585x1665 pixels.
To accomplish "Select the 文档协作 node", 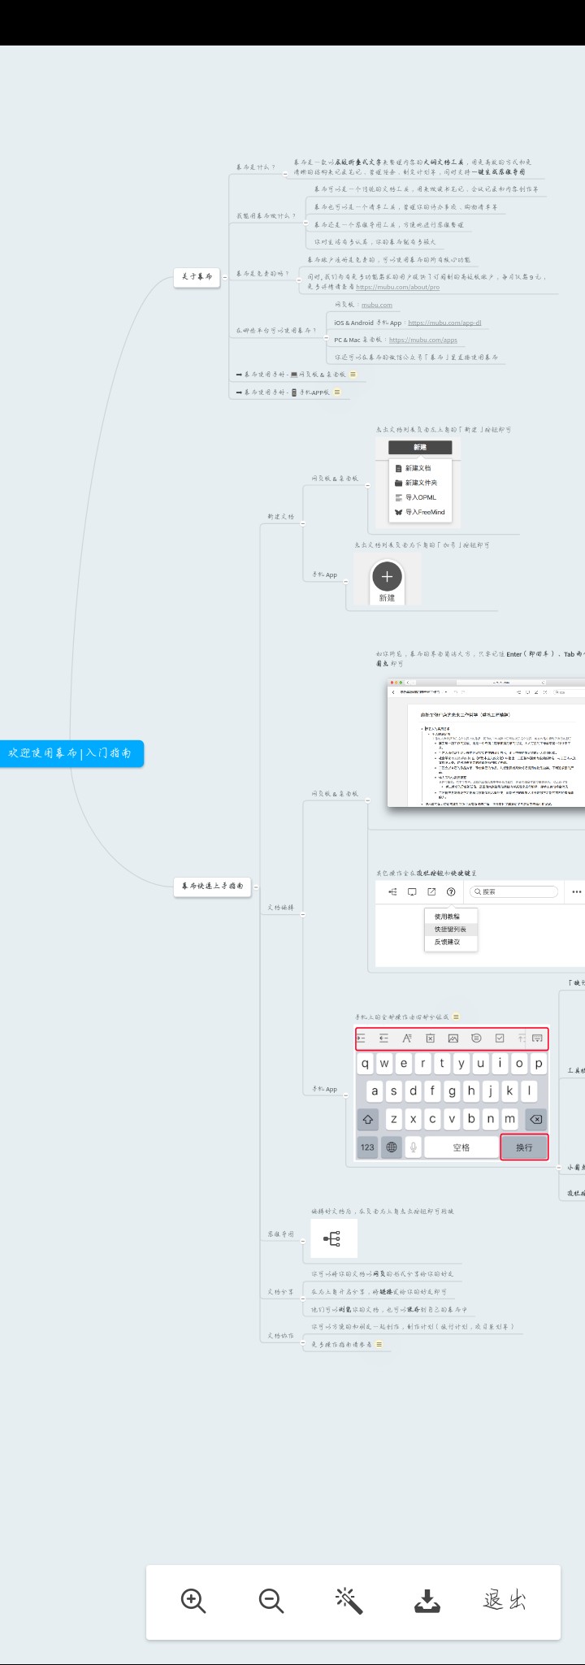I will 281,1336.
